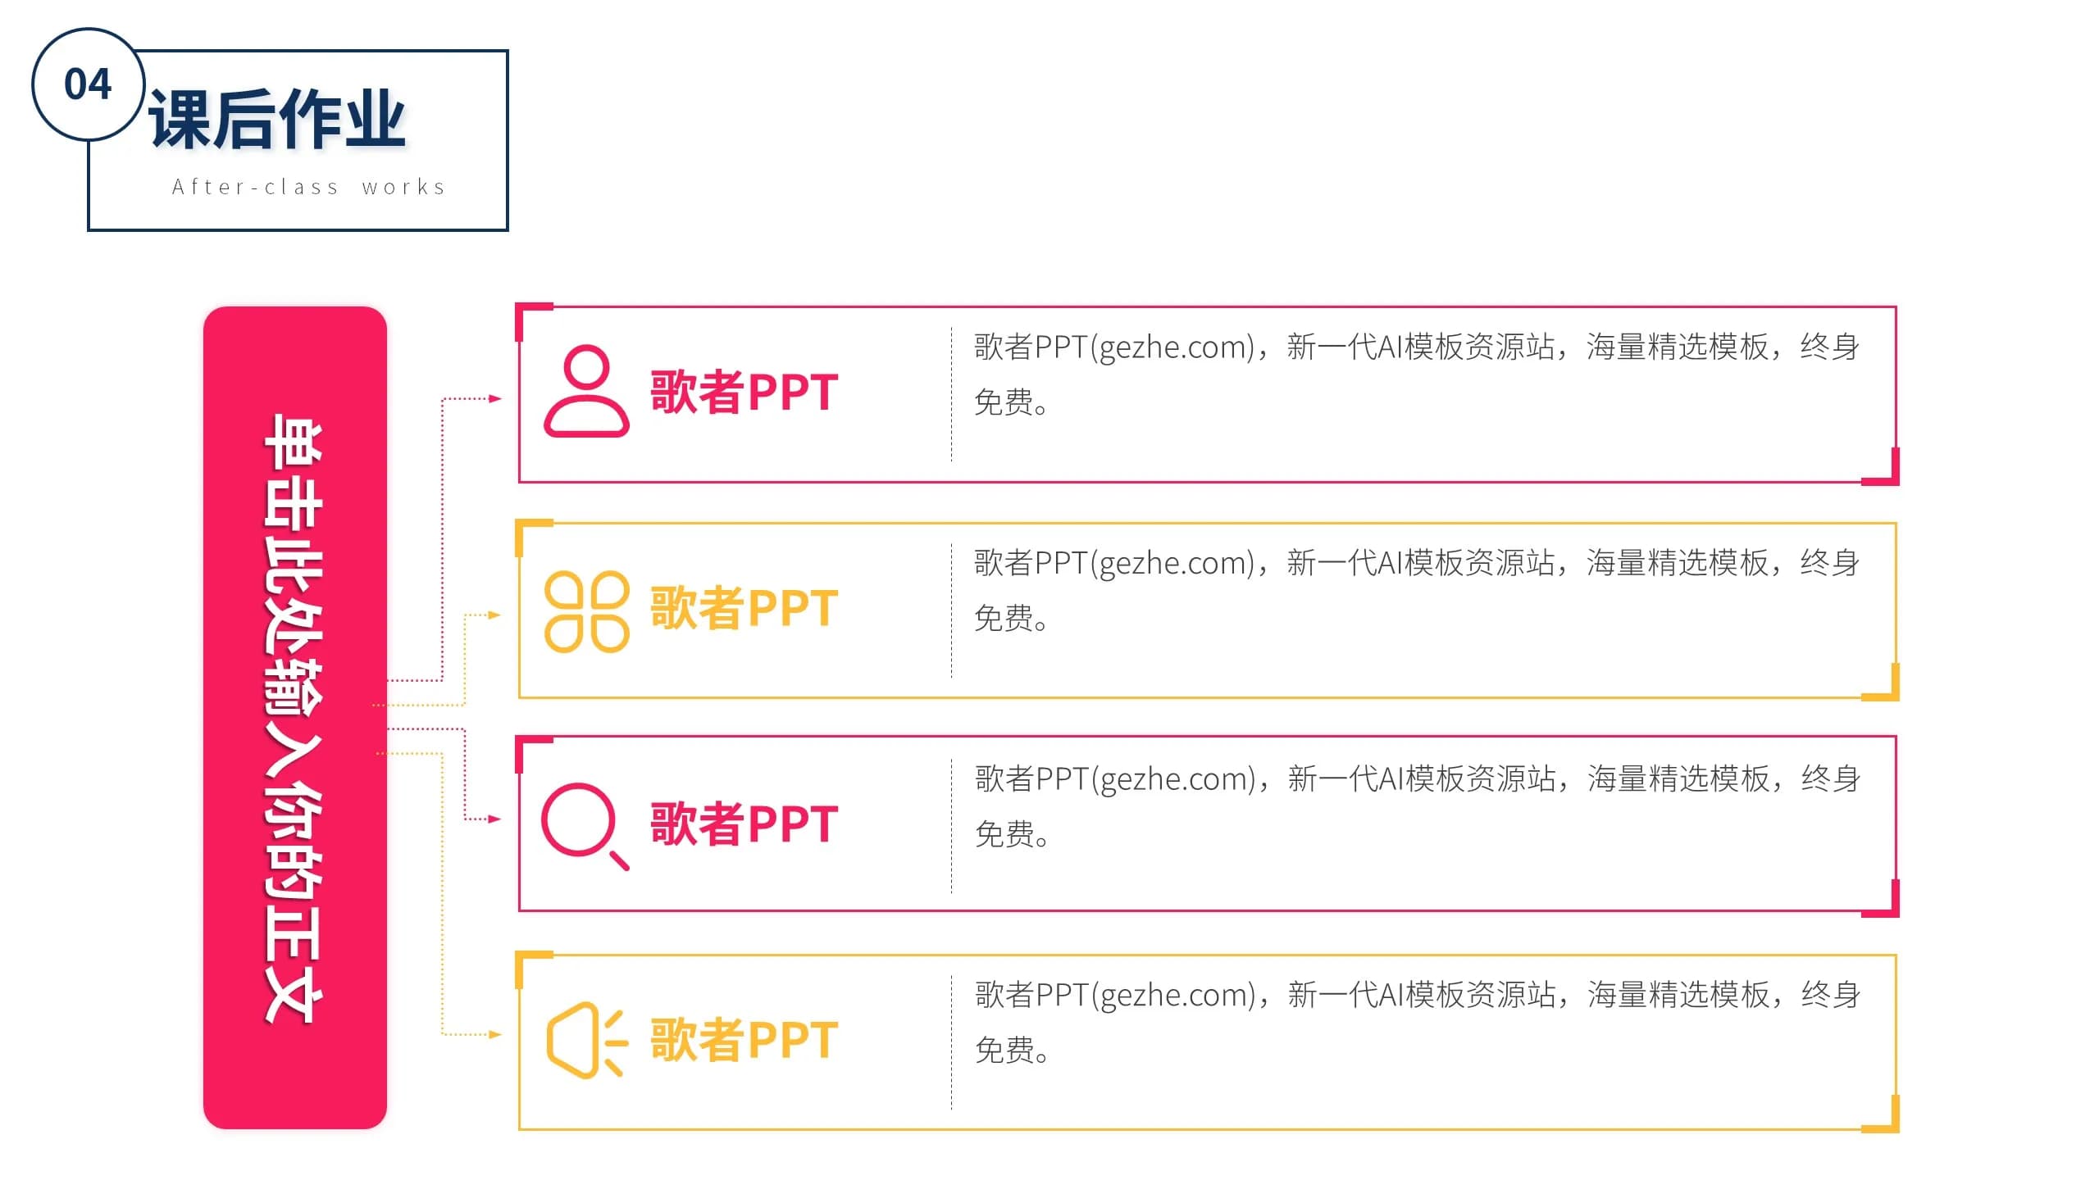
Task: Click the yellow four-leaf clover icon
Action: click(x=586, y=611)
